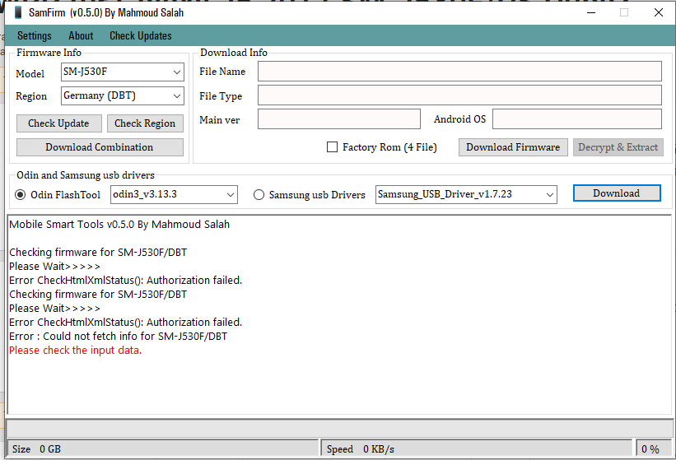676x460 pixels.
Task: Click into the File Type field
Action: tap(459, 95)
